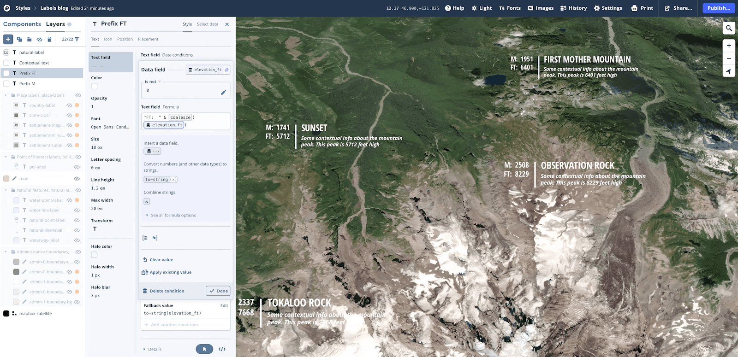The image size is (738, 357).
Task: Style with data conditions icon
Action: pyautogui.click(x=155, y=238)
